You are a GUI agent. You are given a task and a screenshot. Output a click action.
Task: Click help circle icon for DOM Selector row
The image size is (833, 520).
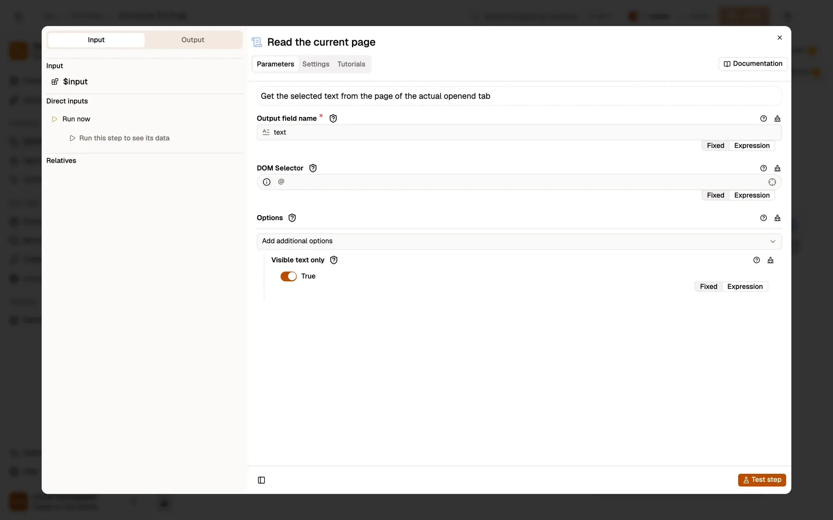coord(763,168)
